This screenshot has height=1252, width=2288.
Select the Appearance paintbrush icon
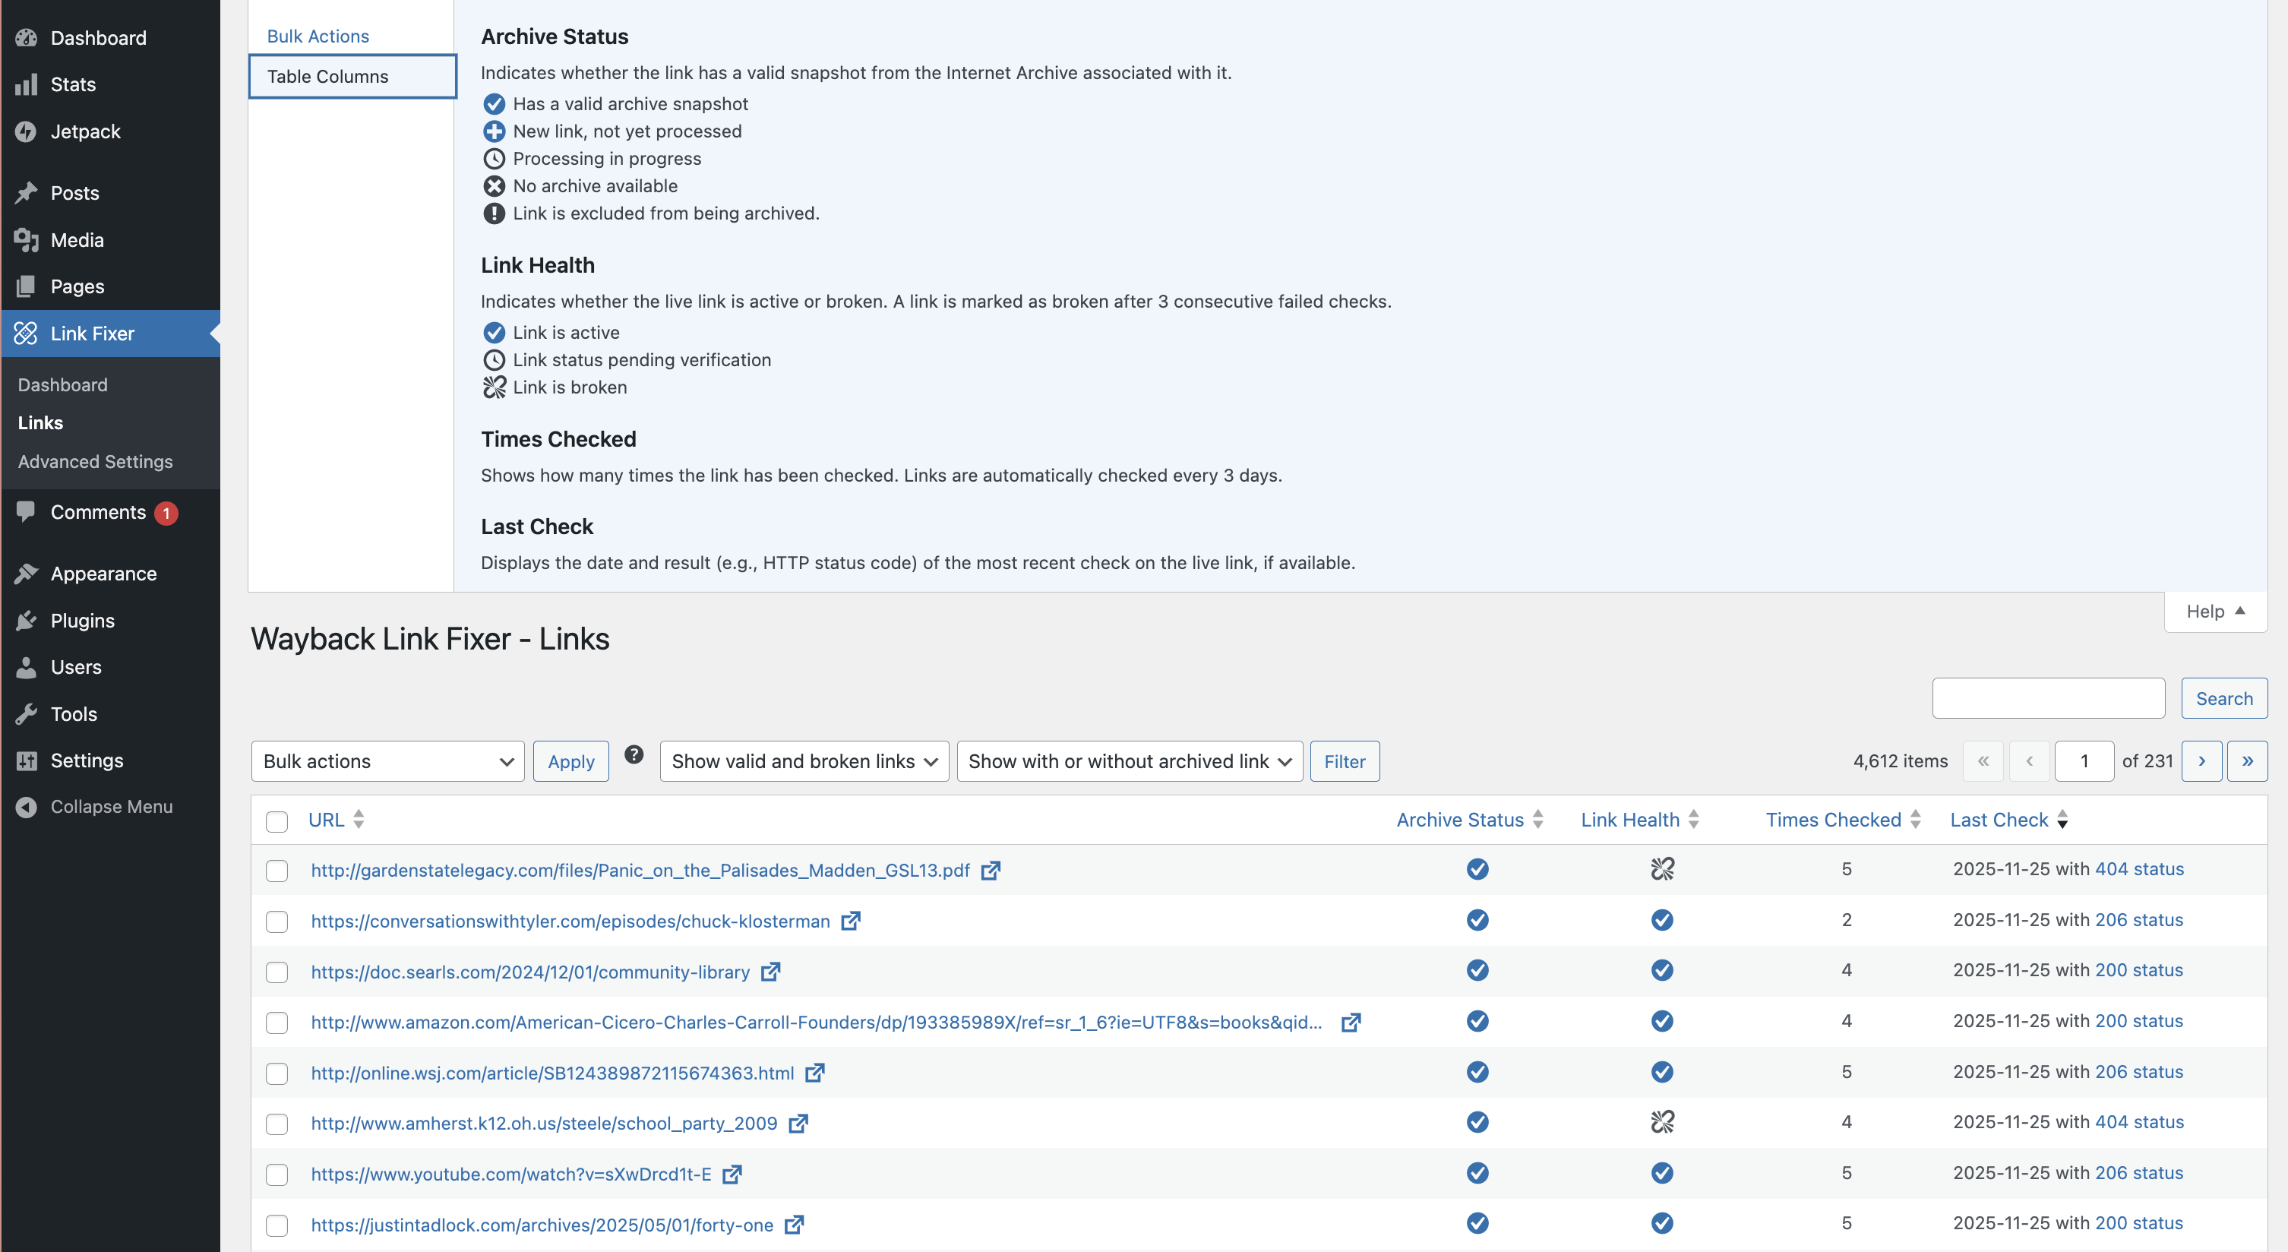[27, 573]
